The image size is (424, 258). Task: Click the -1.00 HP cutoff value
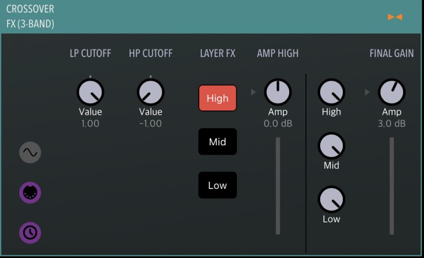151,124
